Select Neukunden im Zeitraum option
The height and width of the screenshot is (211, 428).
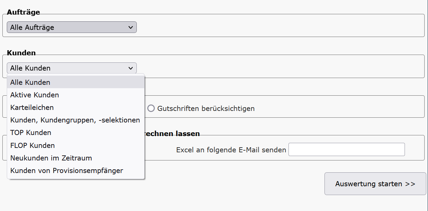pyautogui.click(x=51, y=158)
